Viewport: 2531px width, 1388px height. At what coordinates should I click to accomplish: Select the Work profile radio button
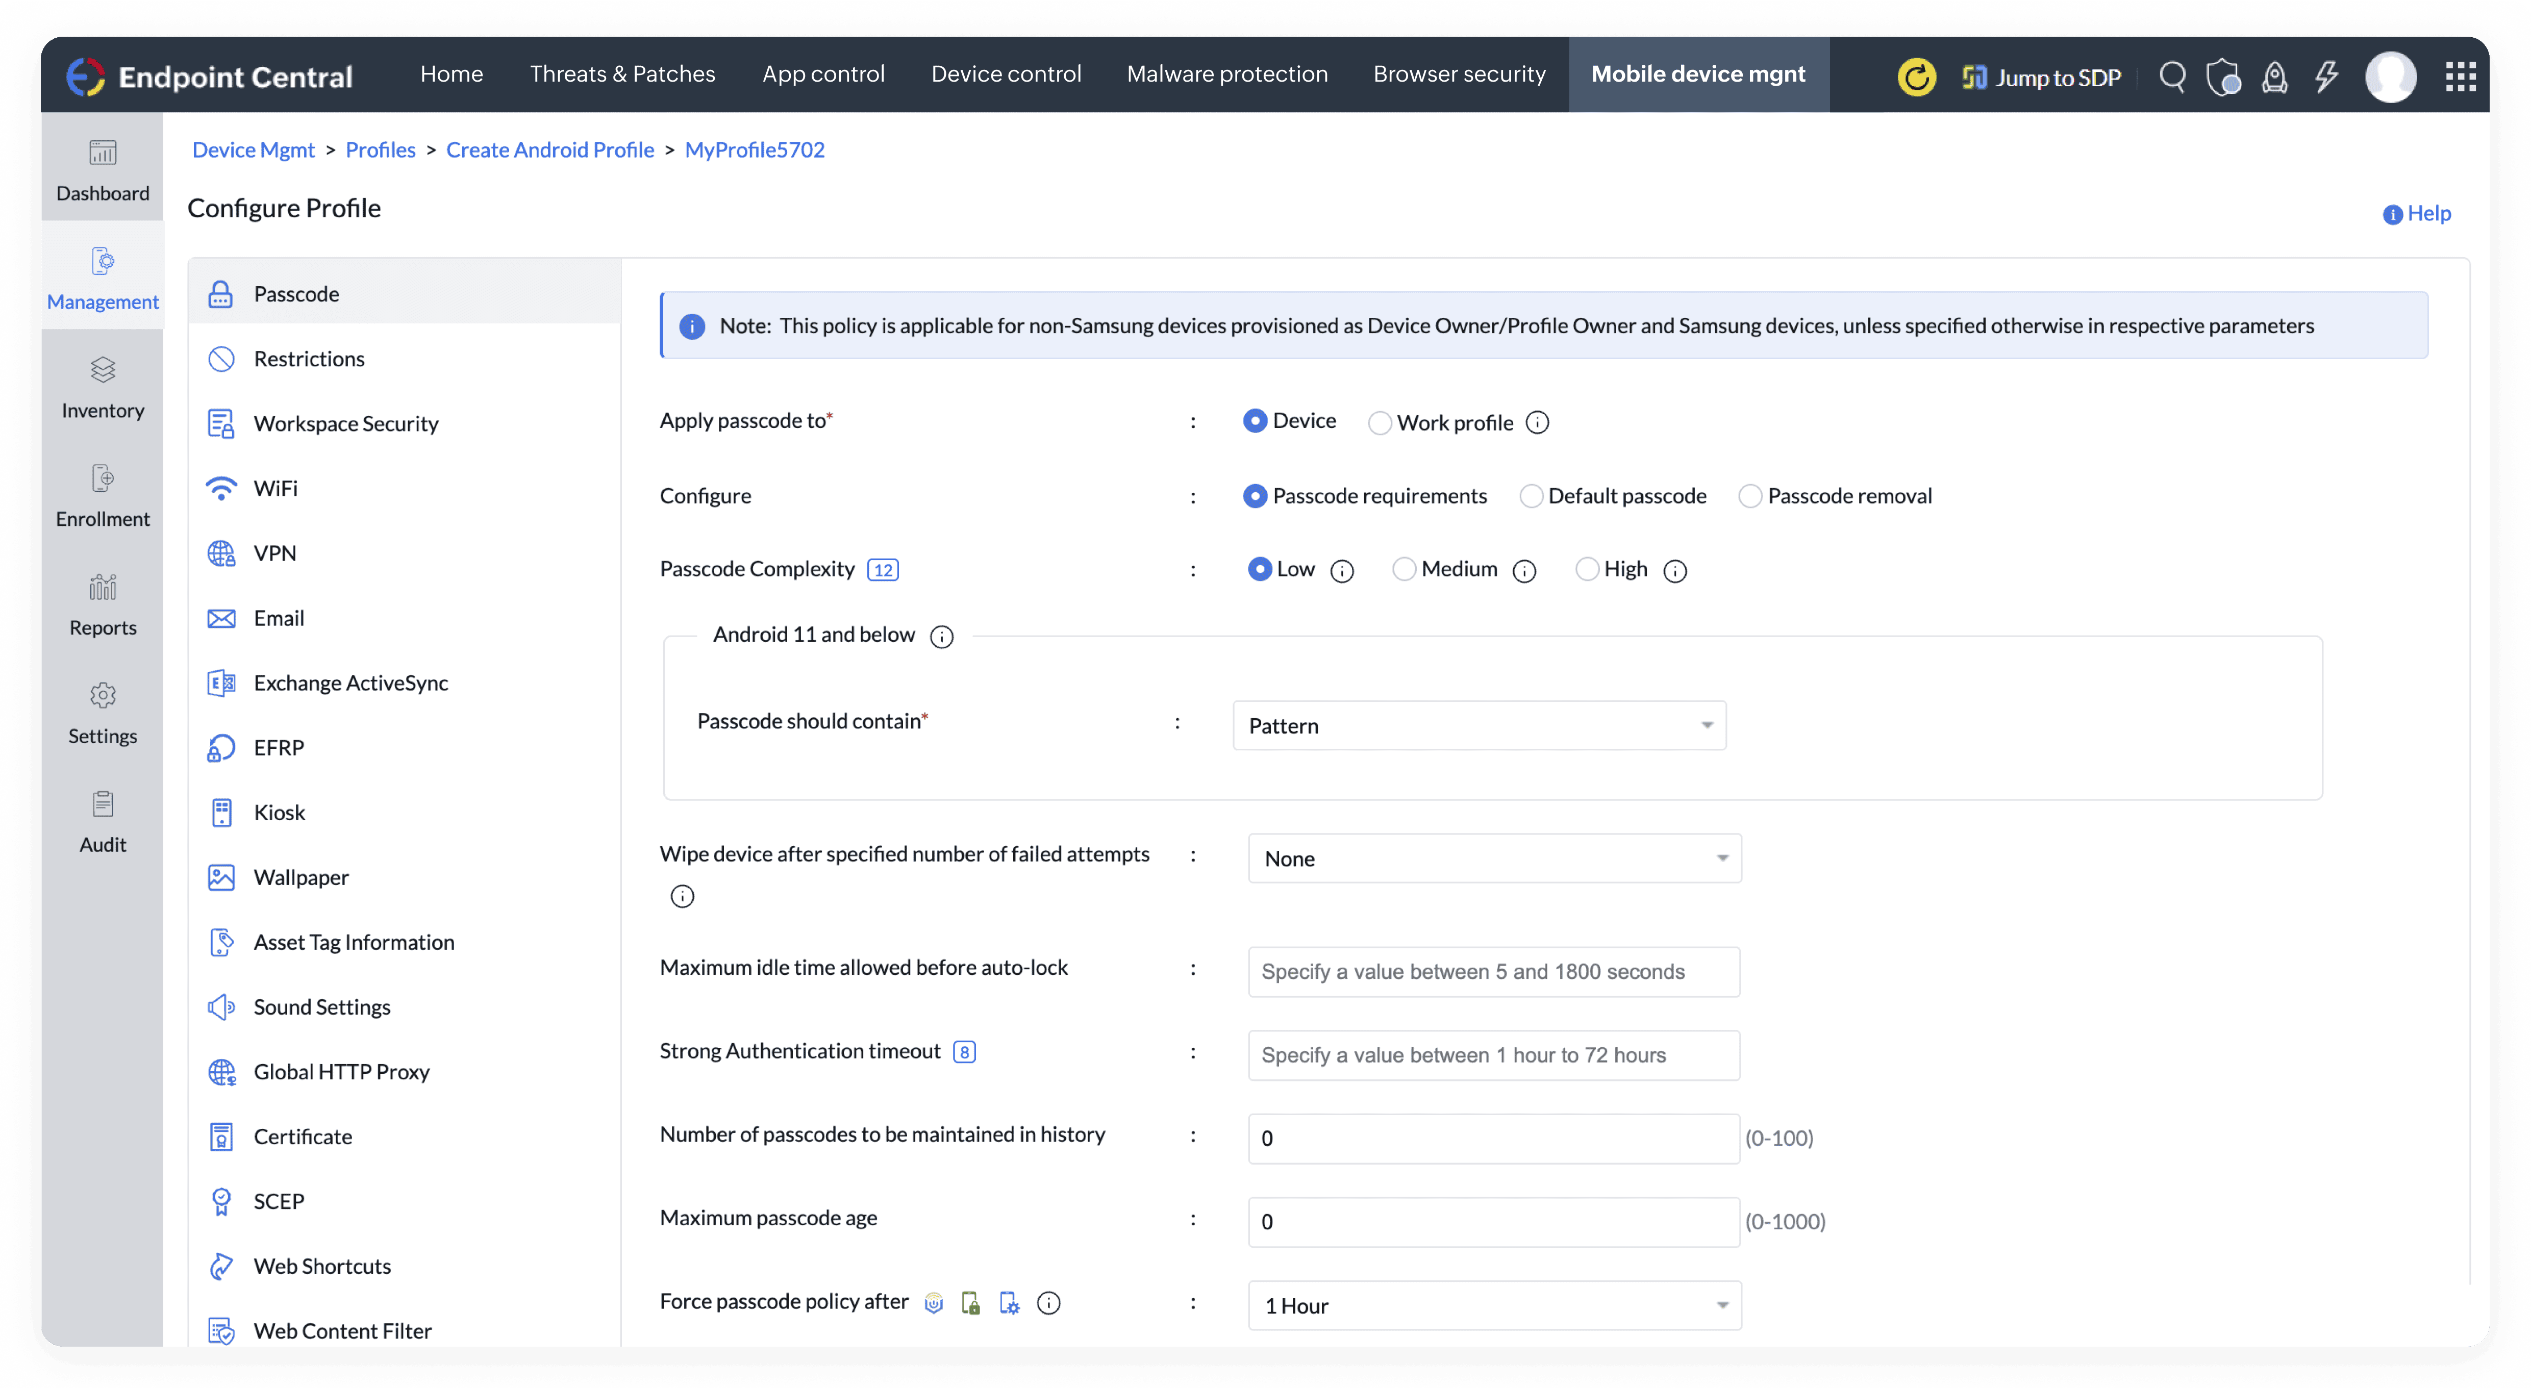(x=1380, y=422)
